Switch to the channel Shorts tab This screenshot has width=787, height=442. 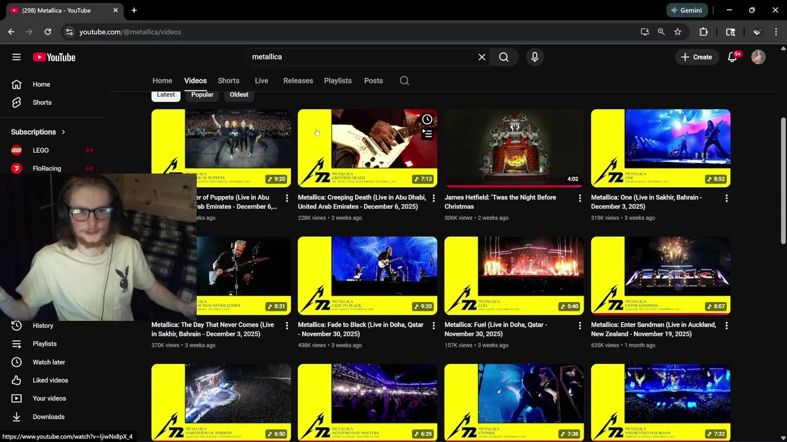point(229,81)
